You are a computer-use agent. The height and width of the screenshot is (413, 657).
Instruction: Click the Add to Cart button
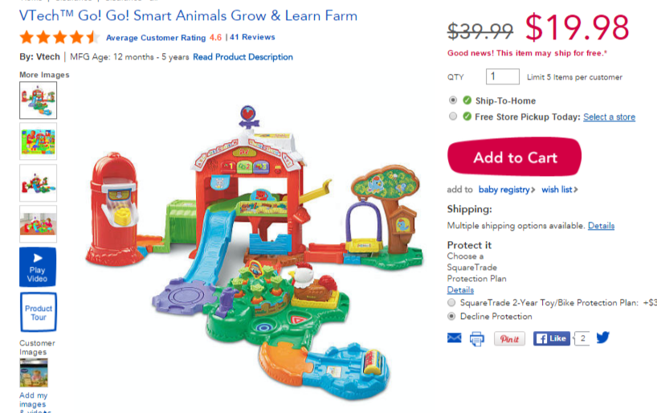(515, 157)
